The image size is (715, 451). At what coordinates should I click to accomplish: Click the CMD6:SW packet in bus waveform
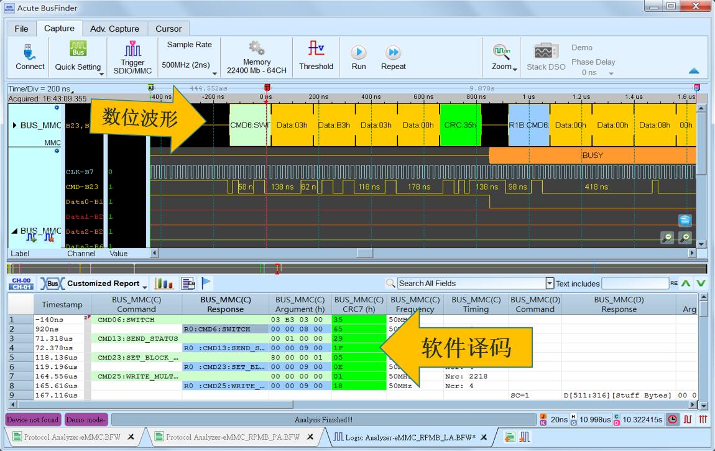coord(250,125)
